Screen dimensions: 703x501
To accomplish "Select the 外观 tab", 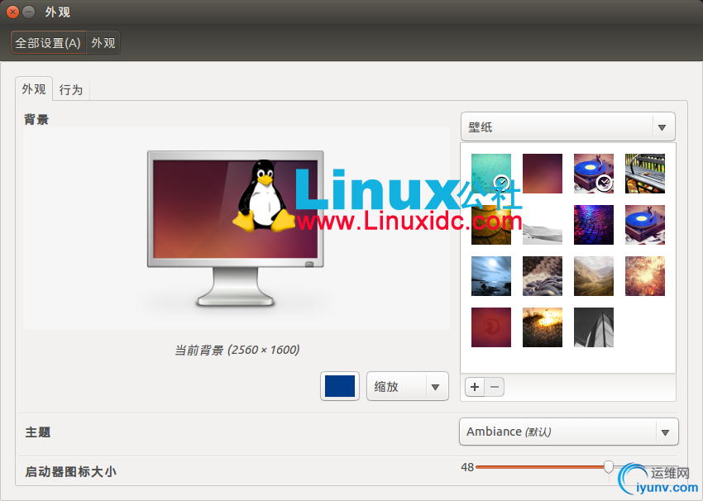I will click(34, 88).
